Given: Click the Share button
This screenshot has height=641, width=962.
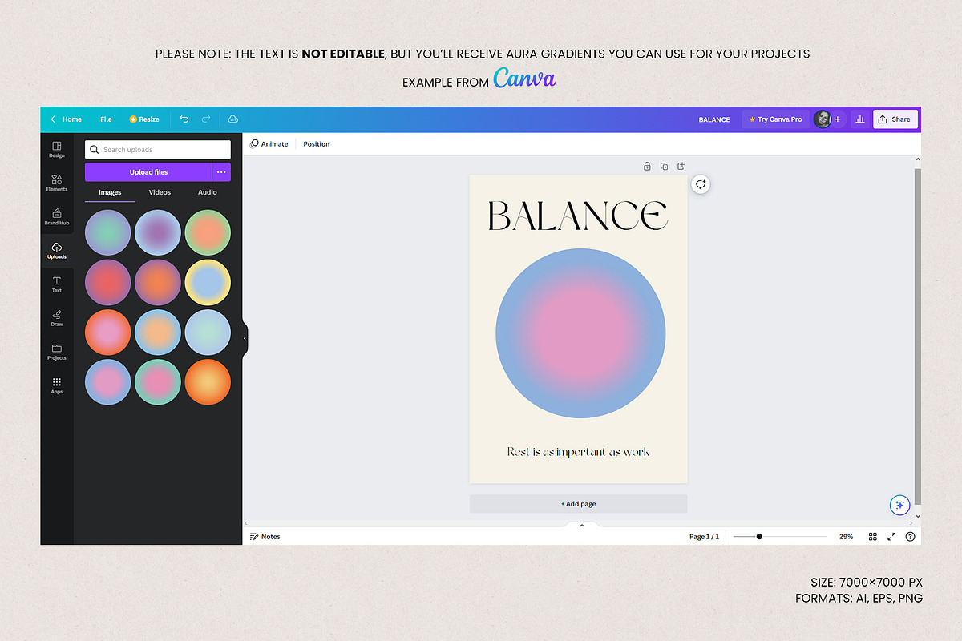Looking at the screenshot, I should coord(895,119).
